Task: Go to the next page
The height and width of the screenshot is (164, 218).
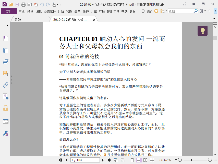Action: [103, 160]
